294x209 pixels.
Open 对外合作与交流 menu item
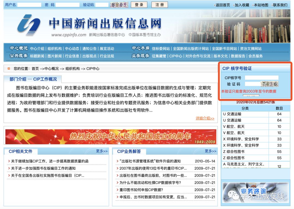point(198,56)
